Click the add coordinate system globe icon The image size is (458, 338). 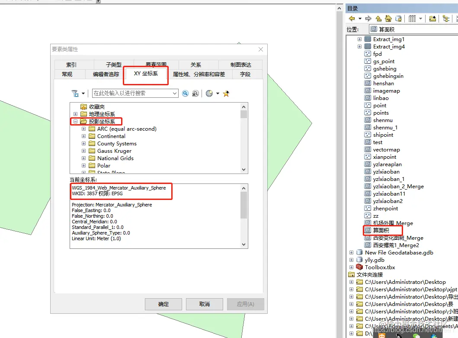[x=209, y=93]
